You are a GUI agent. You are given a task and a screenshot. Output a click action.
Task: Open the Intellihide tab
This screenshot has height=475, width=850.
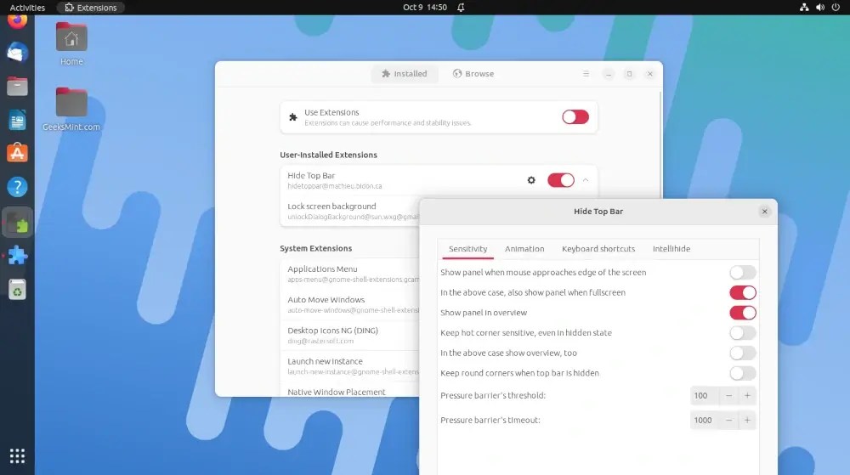point(671,249)
